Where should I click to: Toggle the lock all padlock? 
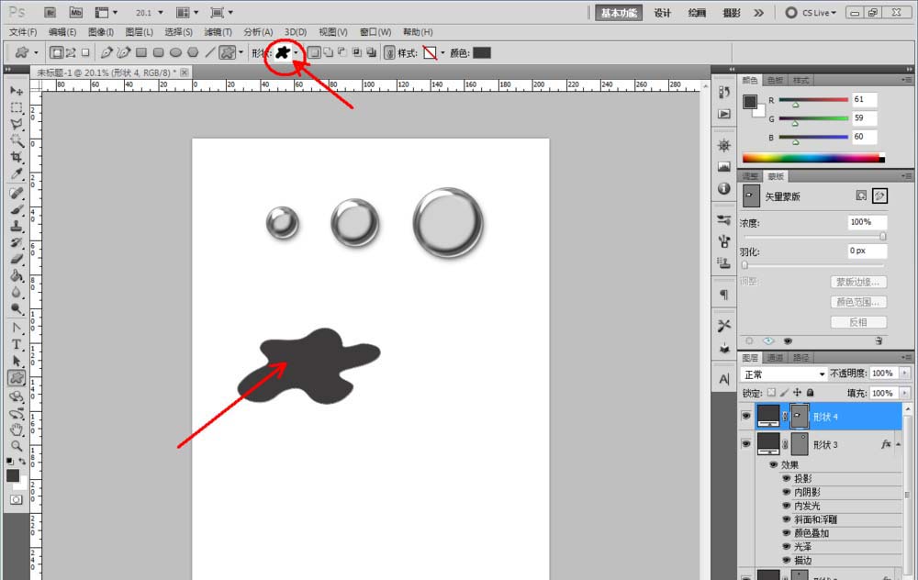811,392
